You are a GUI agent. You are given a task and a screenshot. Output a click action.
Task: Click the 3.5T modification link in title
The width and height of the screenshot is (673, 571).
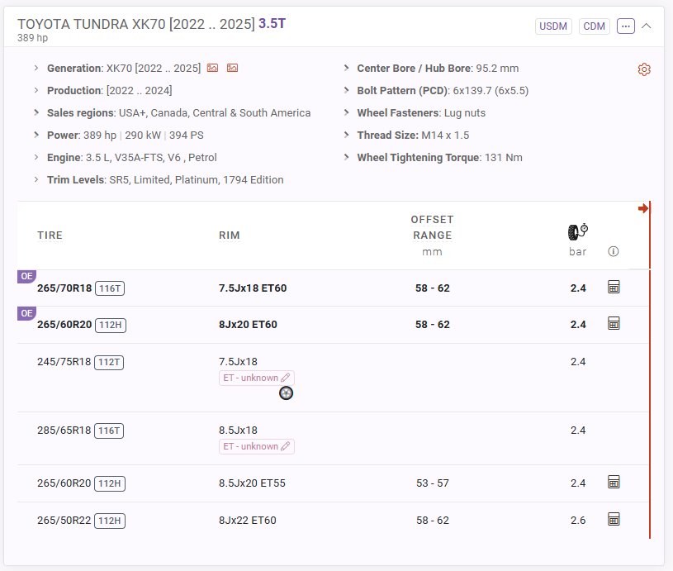273,24
